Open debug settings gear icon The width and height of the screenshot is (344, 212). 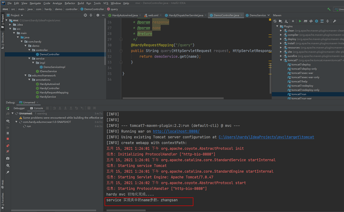point(8,165)
